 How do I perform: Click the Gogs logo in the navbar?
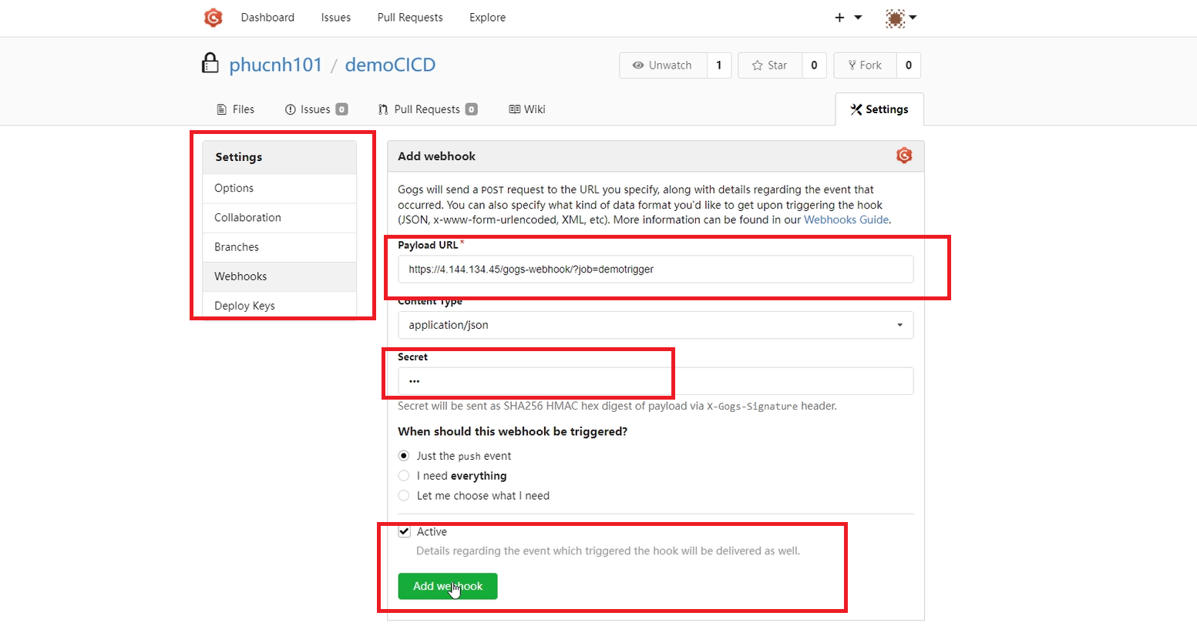click(x=214, y=18)
